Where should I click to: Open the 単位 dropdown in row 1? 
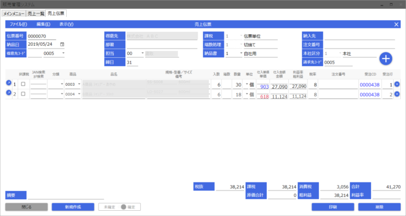coord(246,84)
